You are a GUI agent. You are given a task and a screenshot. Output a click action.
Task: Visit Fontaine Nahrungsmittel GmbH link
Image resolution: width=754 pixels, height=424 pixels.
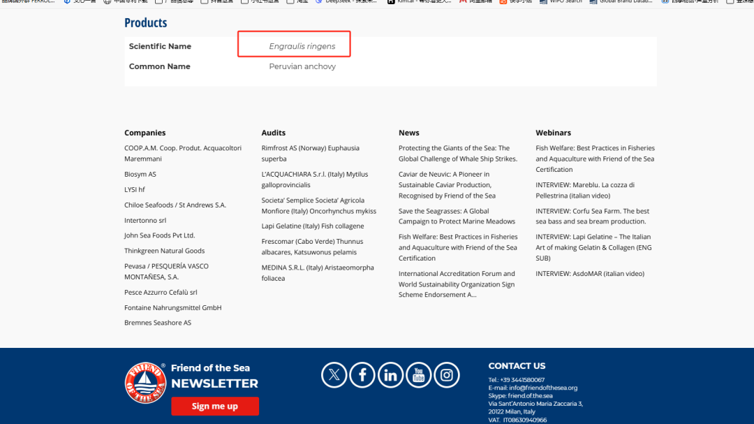(x=173, y=307)
